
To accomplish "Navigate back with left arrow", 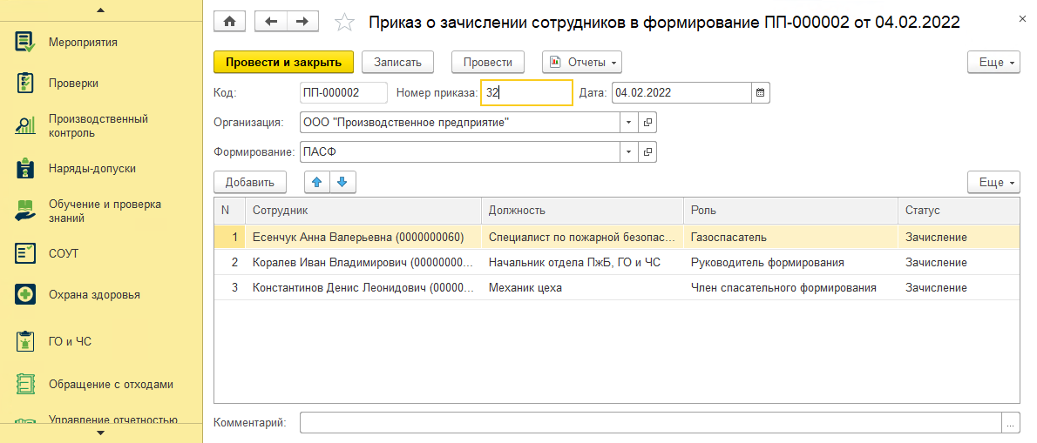I will click(x=270, y=22).
